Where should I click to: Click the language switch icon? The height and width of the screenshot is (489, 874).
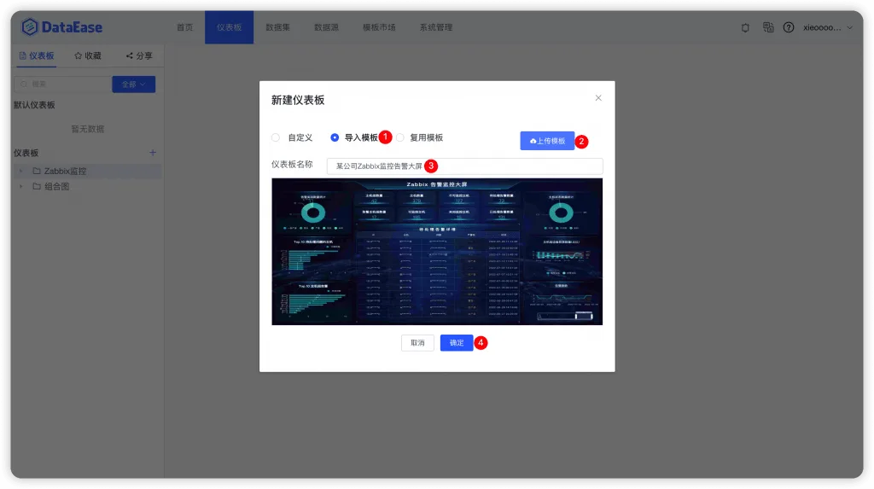(x=768, y=27)
